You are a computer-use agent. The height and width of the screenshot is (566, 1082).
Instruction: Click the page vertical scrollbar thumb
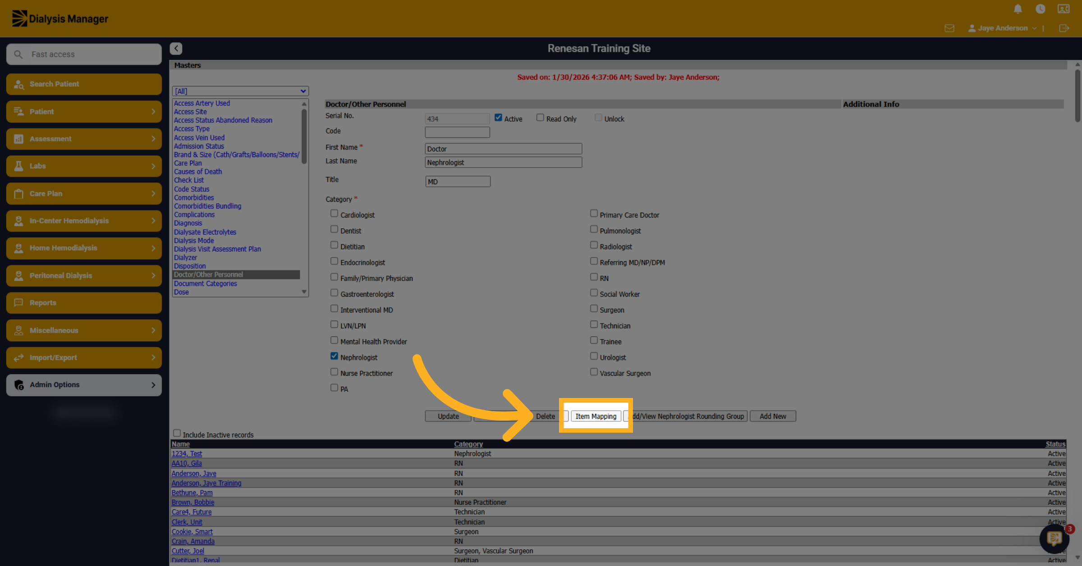[1077, 95]
